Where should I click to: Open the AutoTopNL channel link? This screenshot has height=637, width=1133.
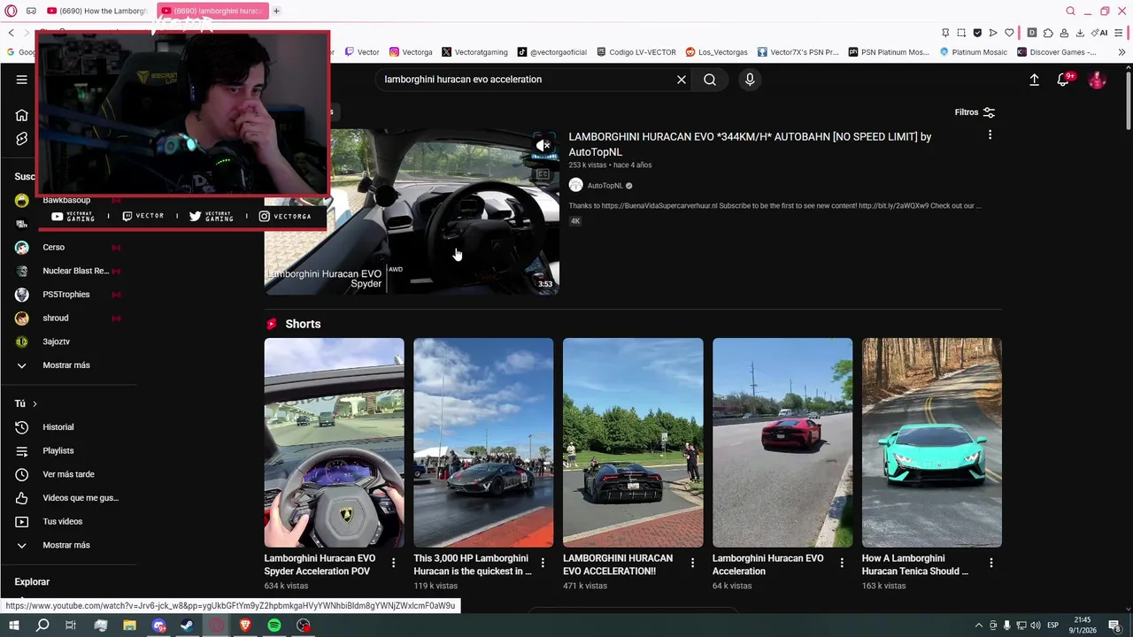(605, 186)
